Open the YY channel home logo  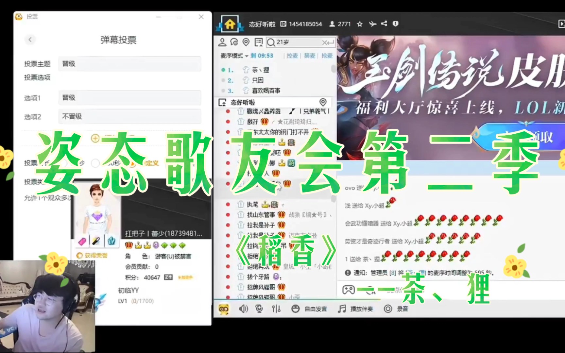[230, 24]
